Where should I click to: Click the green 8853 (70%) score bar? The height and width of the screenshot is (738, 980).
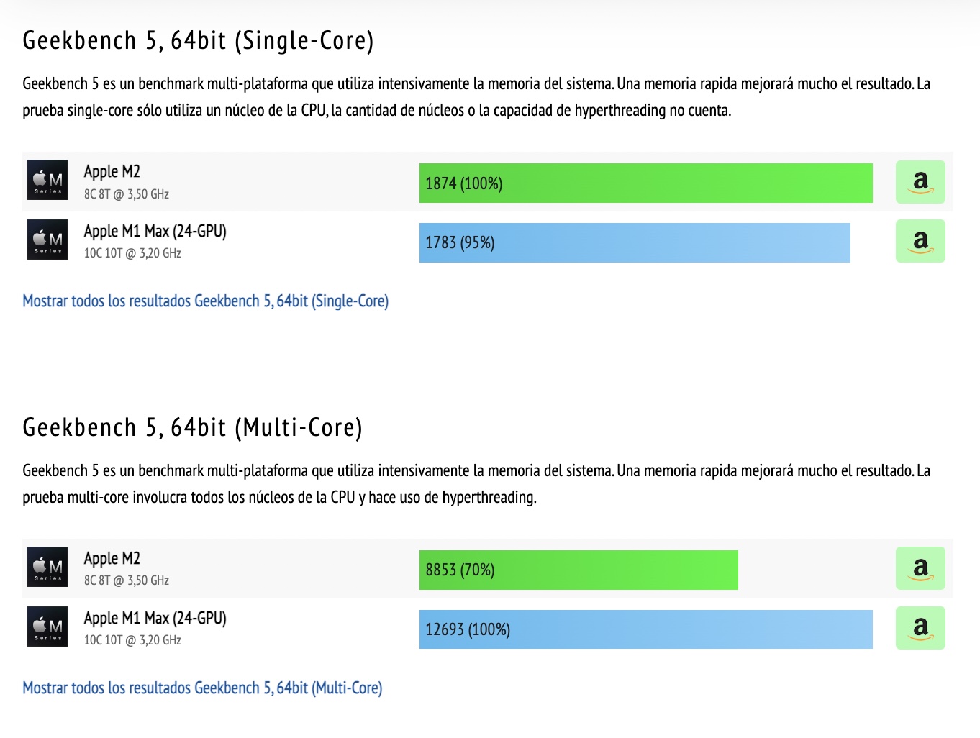[x=579, y=570]
